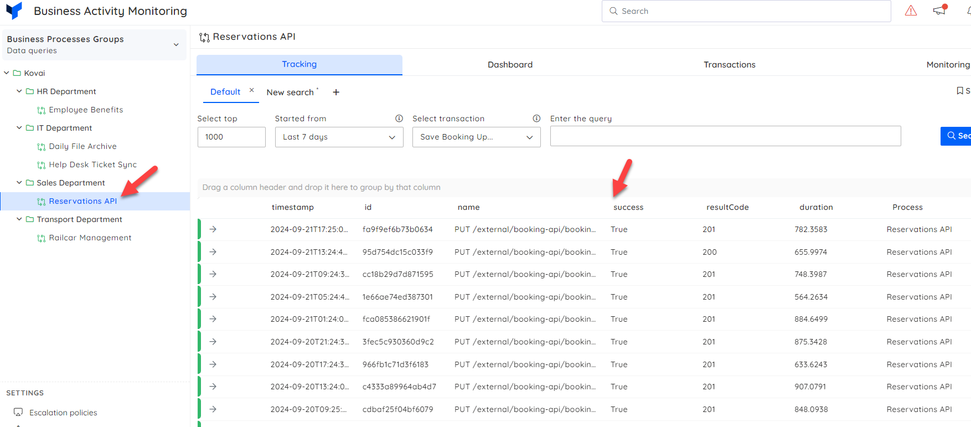This screenshot has height=427, width=971.
Task: Collapse the Sales Department folder
Action: tap(19, 183)
